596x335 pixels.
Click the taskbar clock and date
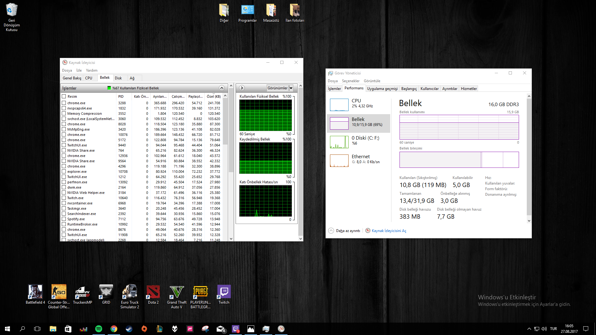(569, 329)
